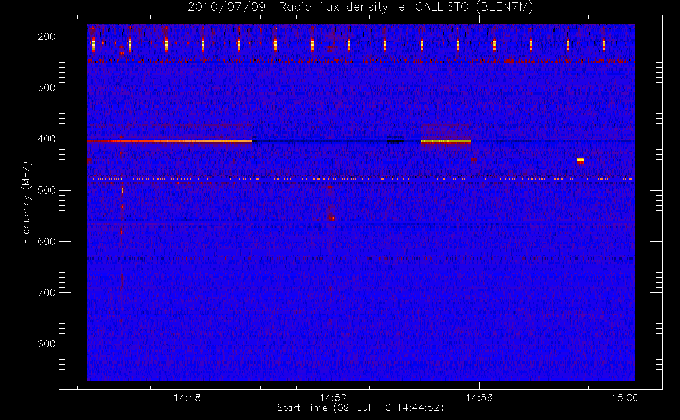This screenshot has height=420, width=680.
Task: Click the 700 frequency tick label
Action: (x=47, y=293)
